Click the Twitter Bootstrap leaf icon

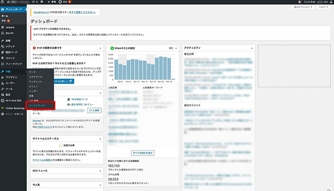coord(3,108)
